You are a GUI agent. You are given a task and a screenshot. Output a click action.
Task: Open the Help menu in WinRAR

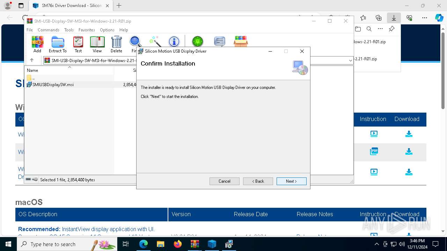coord(124,30)
